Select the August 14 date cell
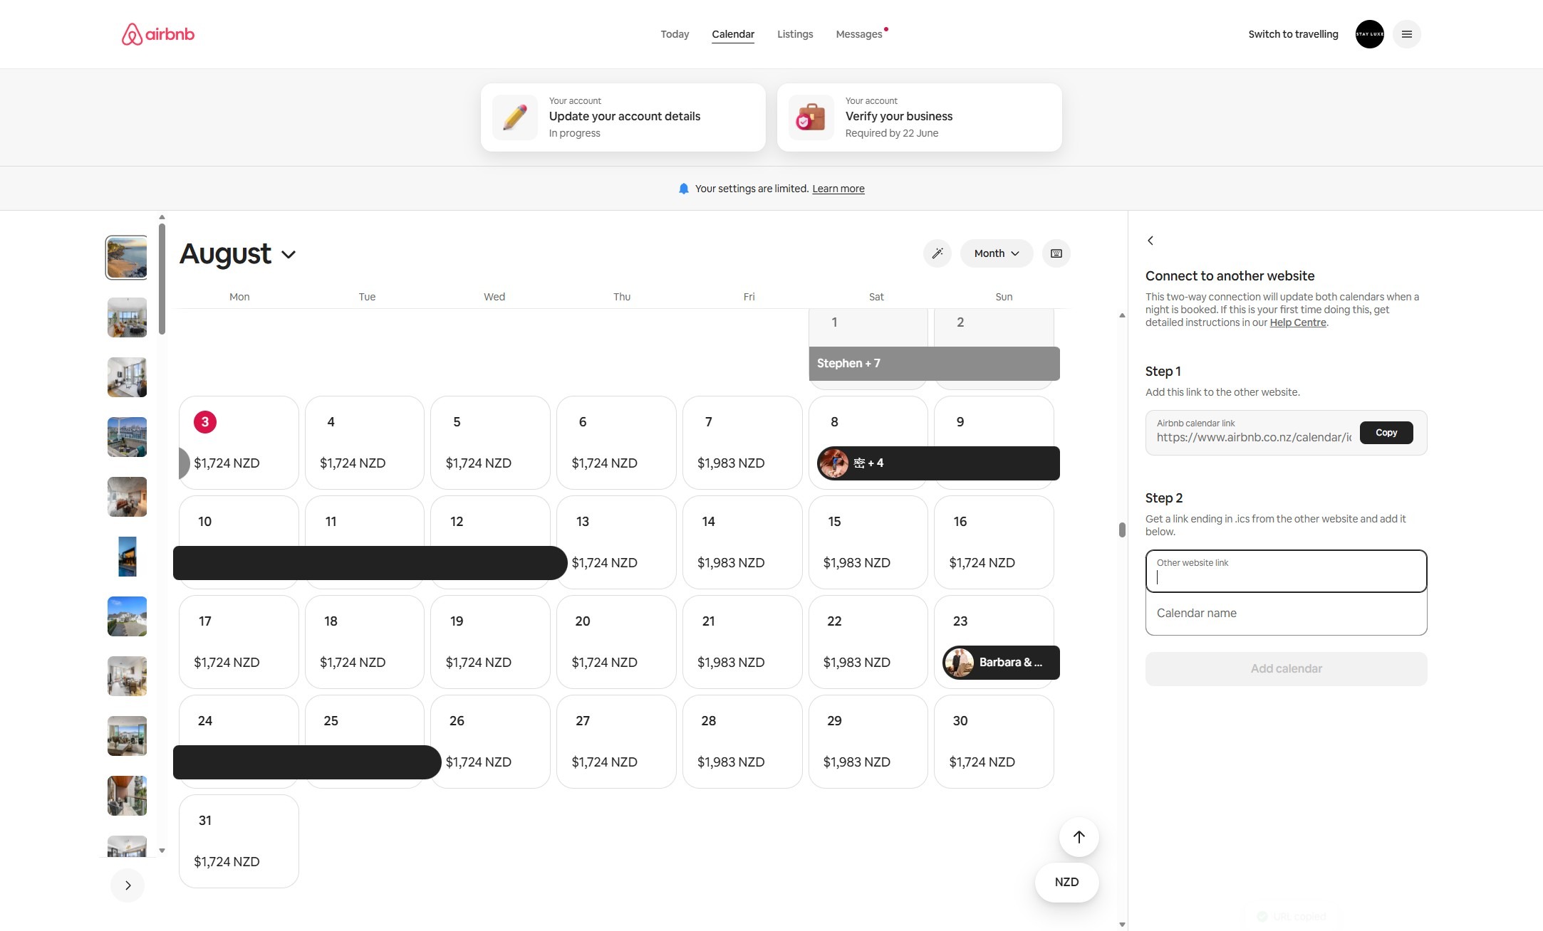Image resolution: width=1543 pixels, height=931 pixels. (742, 542)
